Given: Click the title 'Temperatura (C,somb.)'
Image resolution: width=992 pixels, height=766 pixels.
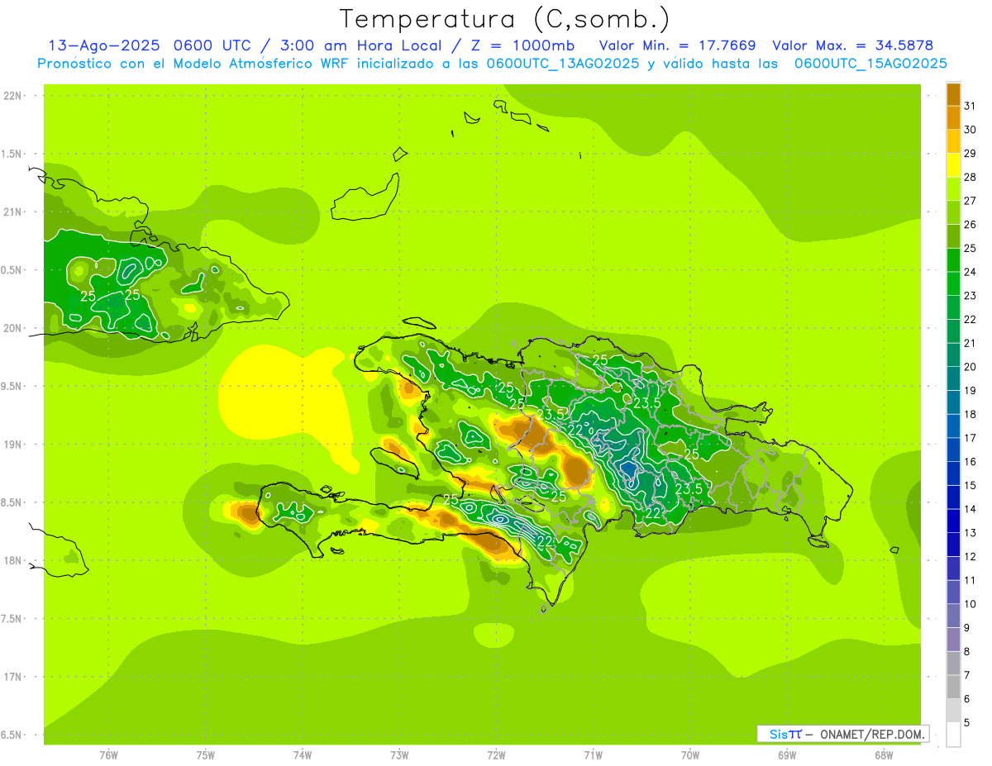Looking at the screenshot, I should [x=504, y=19].
